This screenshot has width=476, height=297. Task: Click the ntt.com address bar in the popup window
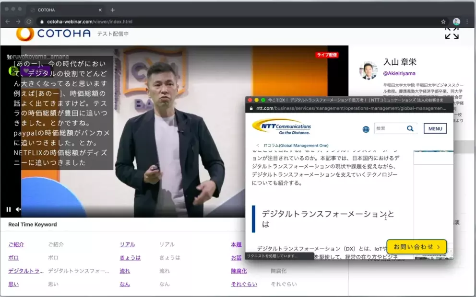point(349,108)
